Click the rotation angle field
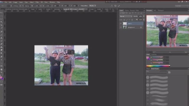This screenshot has height=106, width=189. coord(56,6)
